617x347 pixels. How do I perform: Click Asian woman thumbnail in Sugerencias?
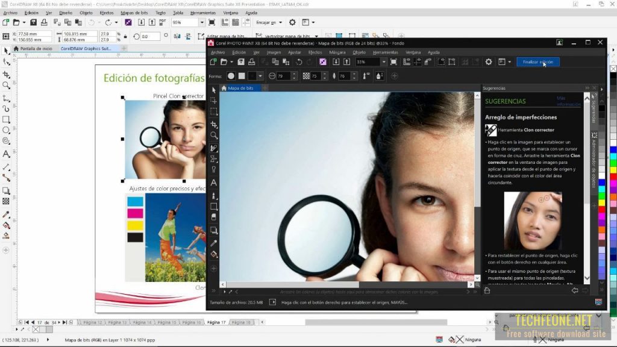[533, 220]
